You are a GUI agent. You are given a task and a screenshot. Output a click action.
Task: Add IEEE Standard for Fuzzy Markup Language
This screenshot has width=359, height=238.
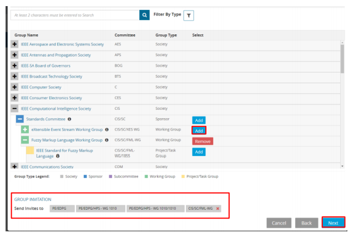point(199,151)
